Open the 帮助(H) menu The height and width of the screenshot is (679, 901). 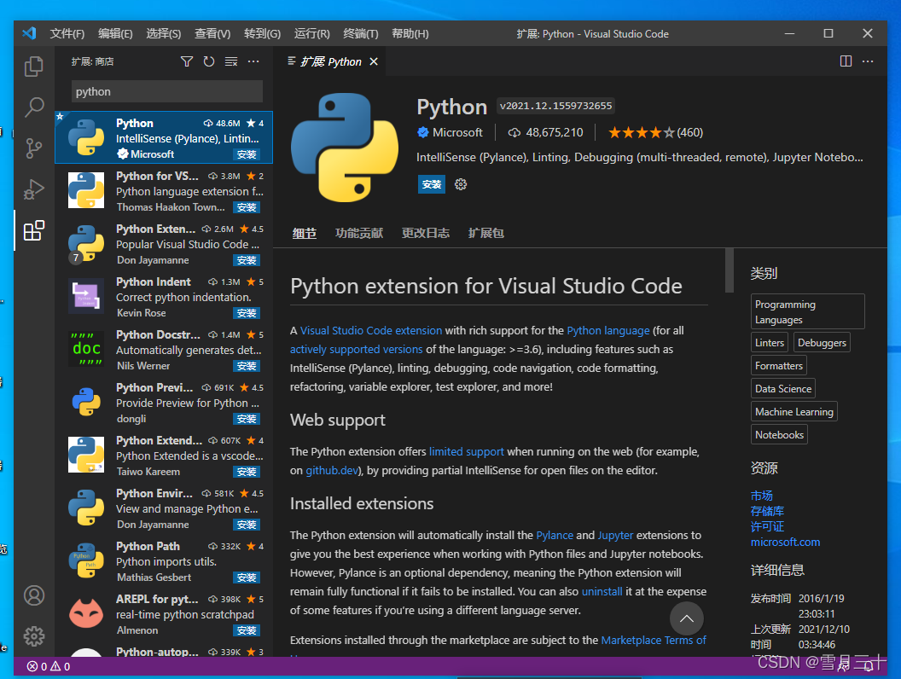coord(410,33)
